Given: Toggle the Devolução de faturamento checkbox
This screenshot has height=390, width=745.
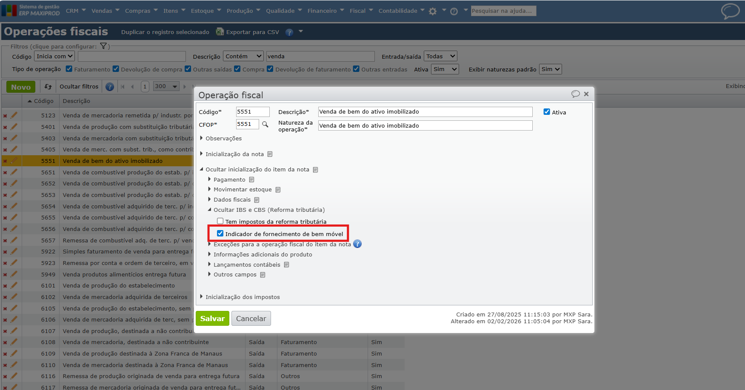Looking at the screenshot, I should click(270, 69).
